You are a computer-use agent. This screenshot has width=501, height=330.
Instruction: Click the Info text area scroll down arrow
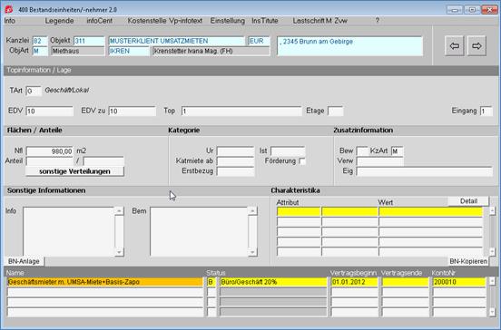click(x=119, y=252)
